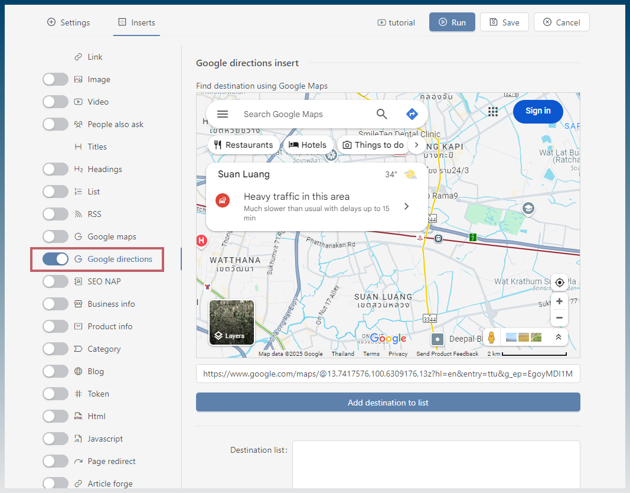The width and height of the screenshot is (630, 493).
Task: Turn on People also ask toggle
Action: pyautogui.click(x=56, y=124)
